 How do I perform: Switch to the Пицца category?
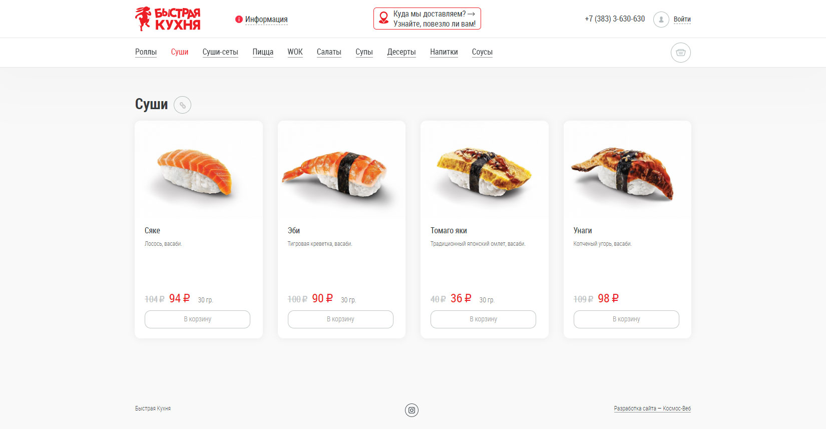click(x=263, y=52)
